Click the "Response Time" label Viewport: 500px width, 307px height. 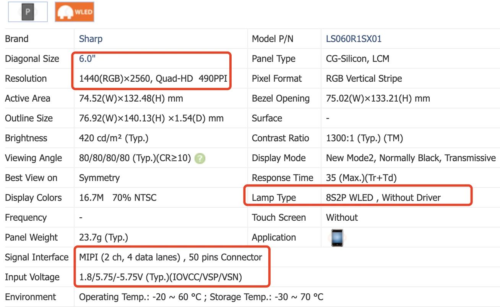click(x=282, y=178)
